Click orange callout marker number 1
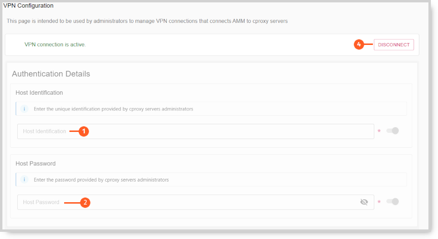 pos(83,131)
